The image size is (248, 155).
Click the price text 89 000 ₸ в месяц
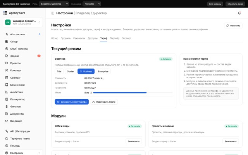point(94,78)
